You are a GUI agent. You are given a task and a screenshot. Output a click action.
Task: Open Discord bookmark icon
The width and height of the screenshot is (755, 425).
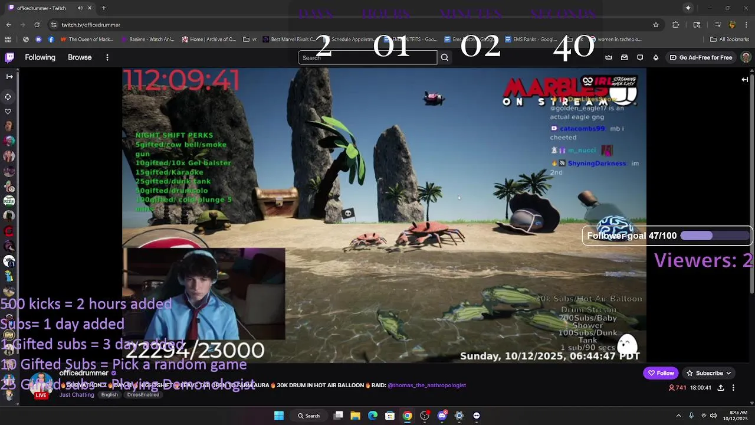pyautogui.click(x=38, y=40)
